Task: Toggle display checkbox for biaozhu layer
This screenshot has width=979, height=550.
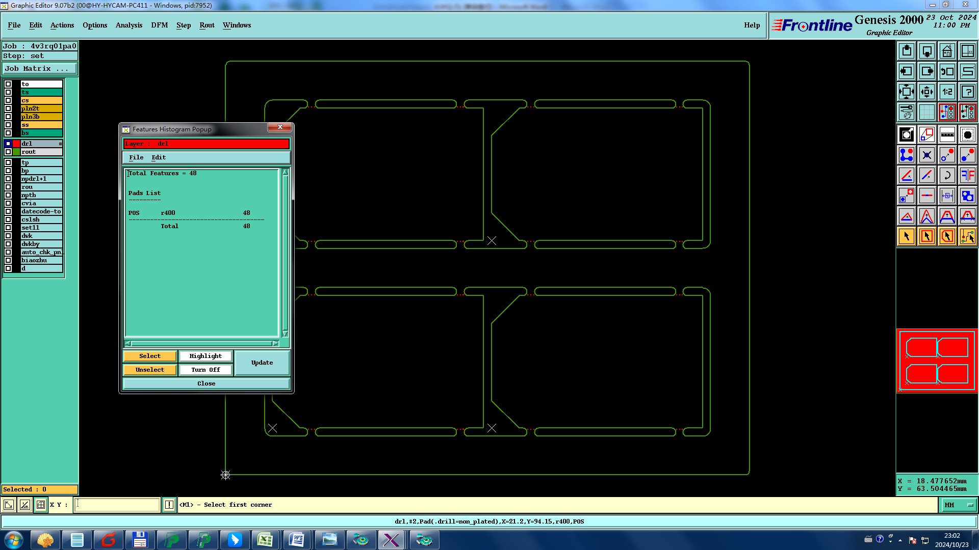Action: pyautogui.click(x=8, y=260)
